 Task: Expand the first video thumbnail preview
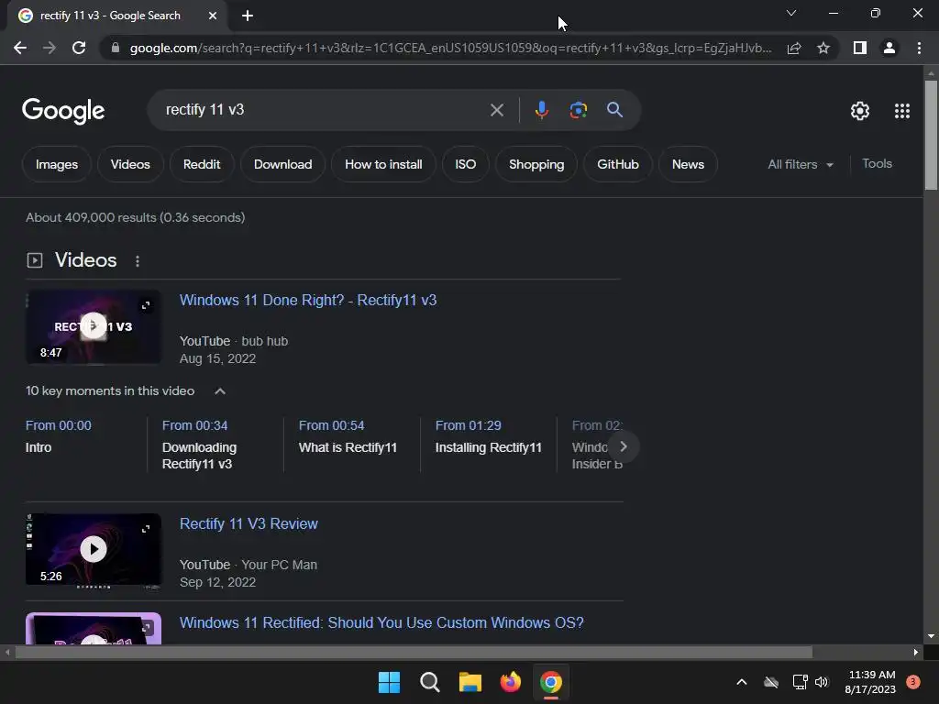click(146, 305)
